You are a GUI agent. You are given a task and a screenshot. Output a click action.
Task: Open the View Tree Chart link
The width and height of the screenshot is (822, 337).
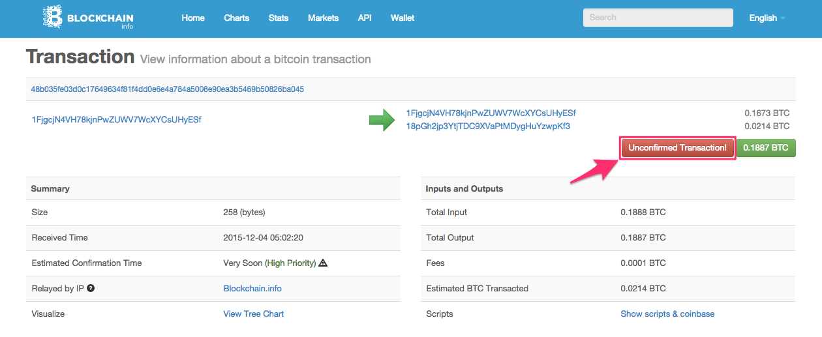[x=253, y=314]
